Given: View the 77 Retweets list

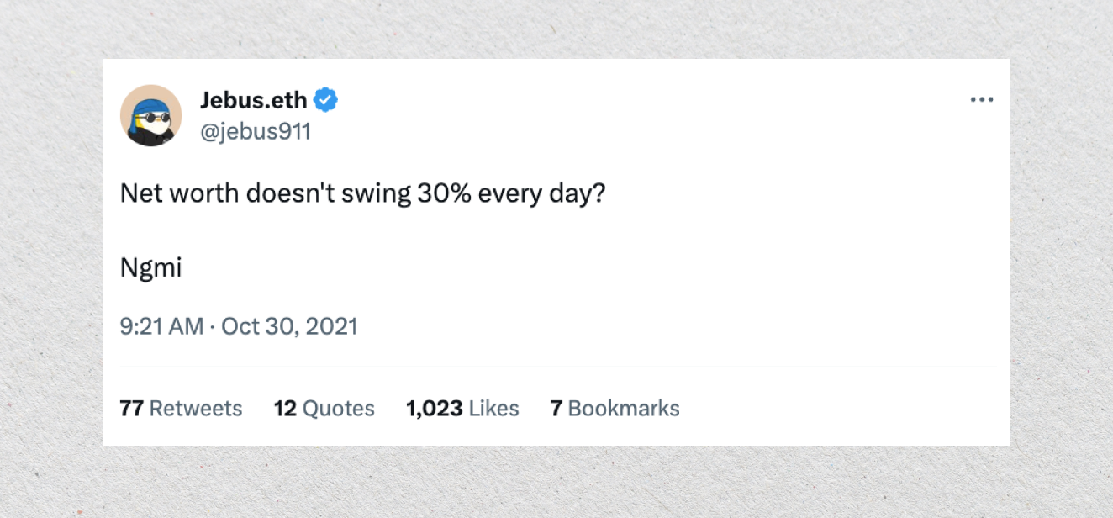Looking at the screenshot, I should [x=181, y=409].
